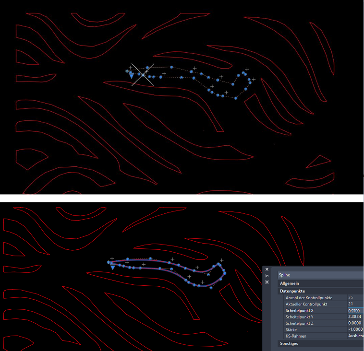Click the red triangle shape at right edge
Screen dimensions: 364x351
(x=318, y=161)
